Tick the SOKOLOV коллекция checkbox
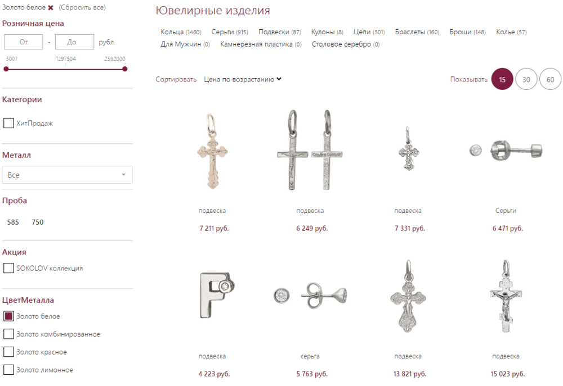 8,268
